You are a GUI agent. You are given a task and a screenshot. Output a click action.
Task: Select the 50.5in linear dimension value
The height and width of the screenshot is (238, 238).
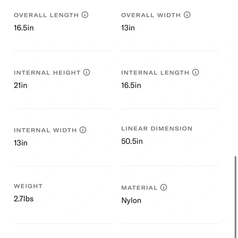[x=132, y=141]
